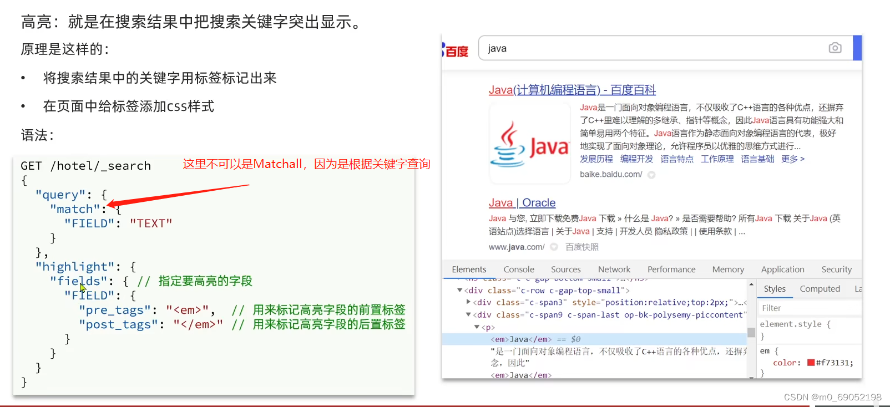Switch to the Security DevTools tab
The width and height of the screenshot is (890, 407).
pos(836,269)
